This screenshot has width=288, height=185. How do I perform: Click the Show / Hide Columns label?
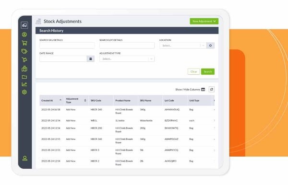pos(188,90)
